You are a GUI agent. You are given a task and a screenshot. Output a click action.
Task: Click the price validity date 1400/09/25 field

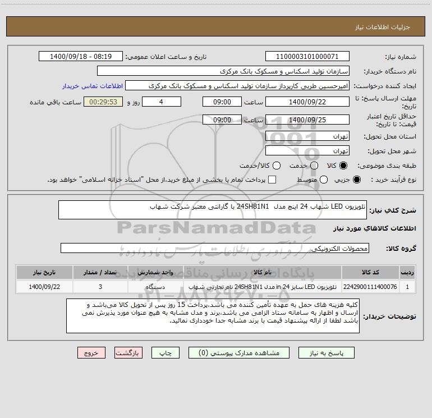[307, 120]
